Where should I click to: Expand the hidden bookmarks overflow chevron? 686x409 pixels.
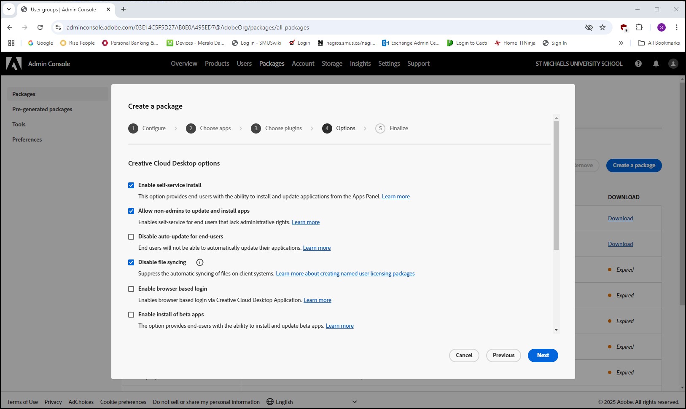coord(621,43)
